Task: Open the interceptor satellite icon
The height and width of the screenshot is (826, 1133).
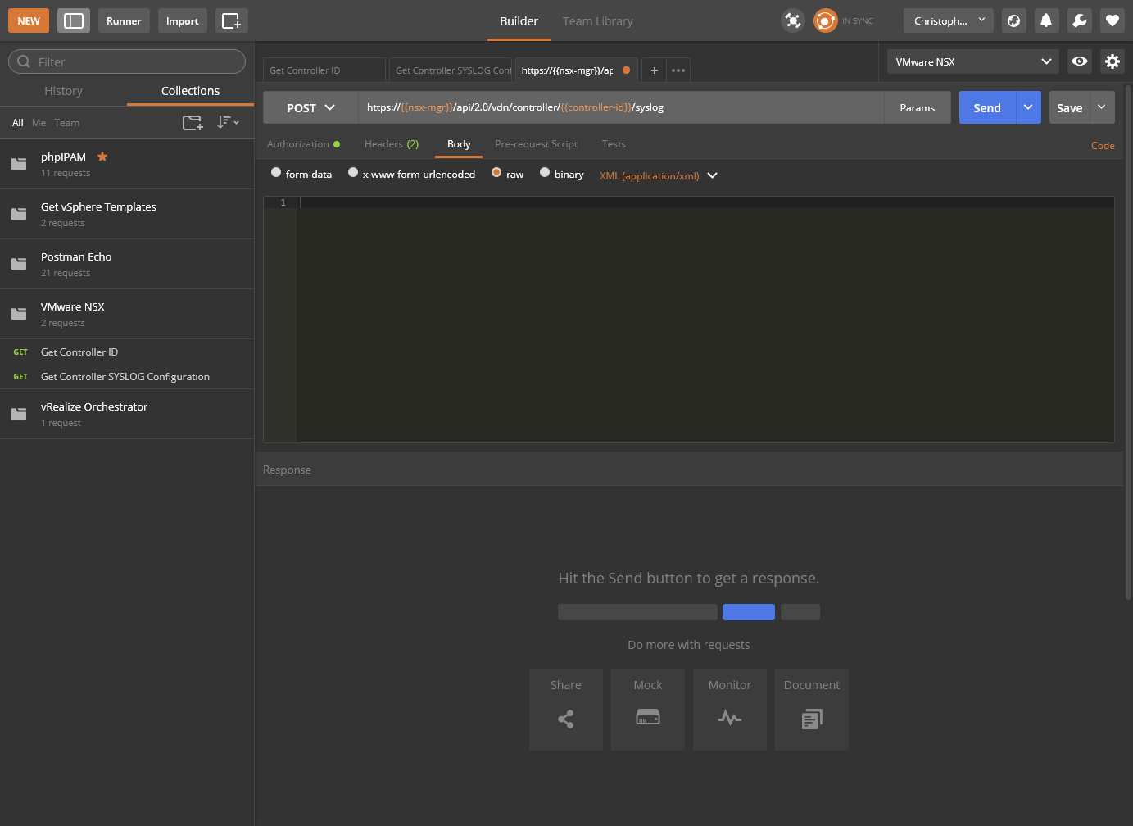Action: 793,20
